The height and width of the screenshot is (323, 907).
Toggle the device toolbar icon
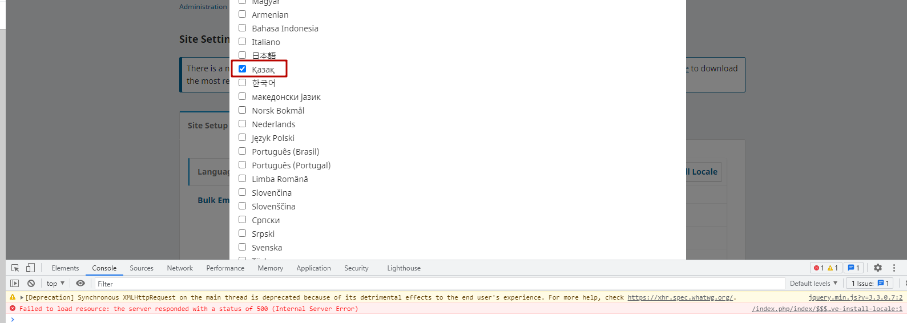[x=31, y=268]
